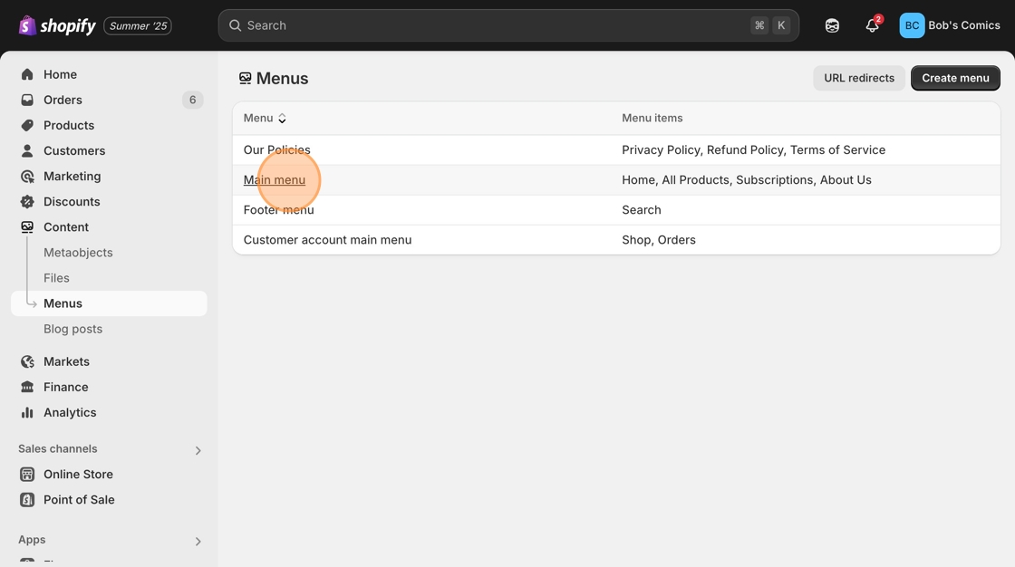Screen dimensions: 1015x567
Task: Expand Apps chevron
Action: 198,541
